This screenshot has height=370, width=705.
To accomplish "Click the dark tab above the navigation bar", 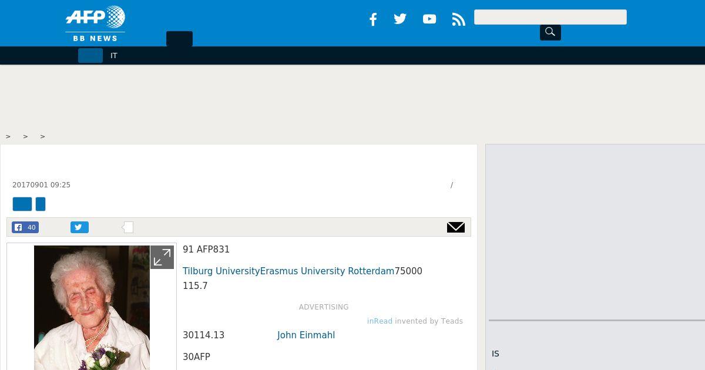I will coord(179,39).
